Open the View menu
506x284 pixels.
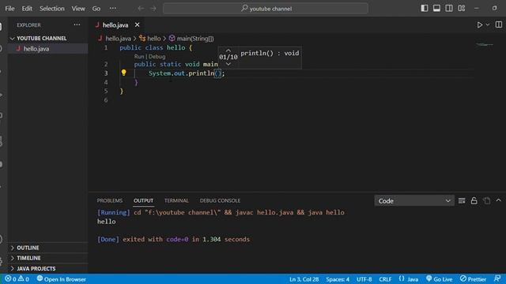[x=78, y=9]
